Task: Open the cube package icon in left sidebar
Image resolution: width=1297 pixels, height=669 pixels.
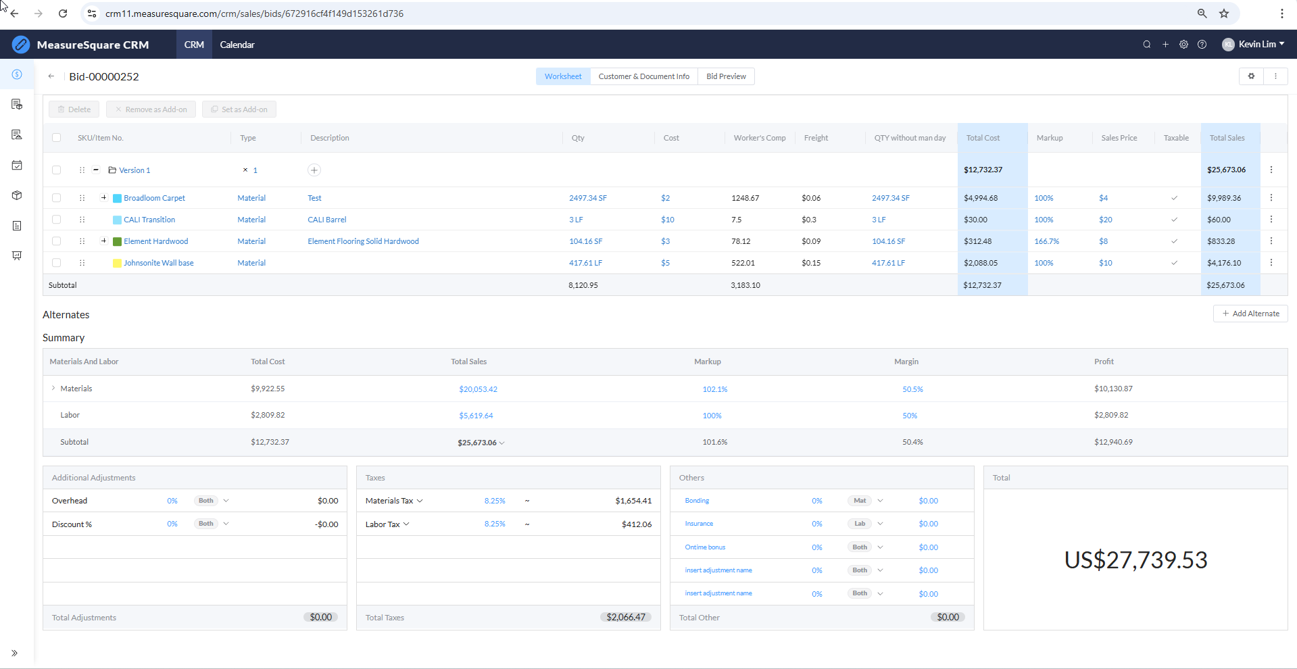Action: click(x=17, y=195)
